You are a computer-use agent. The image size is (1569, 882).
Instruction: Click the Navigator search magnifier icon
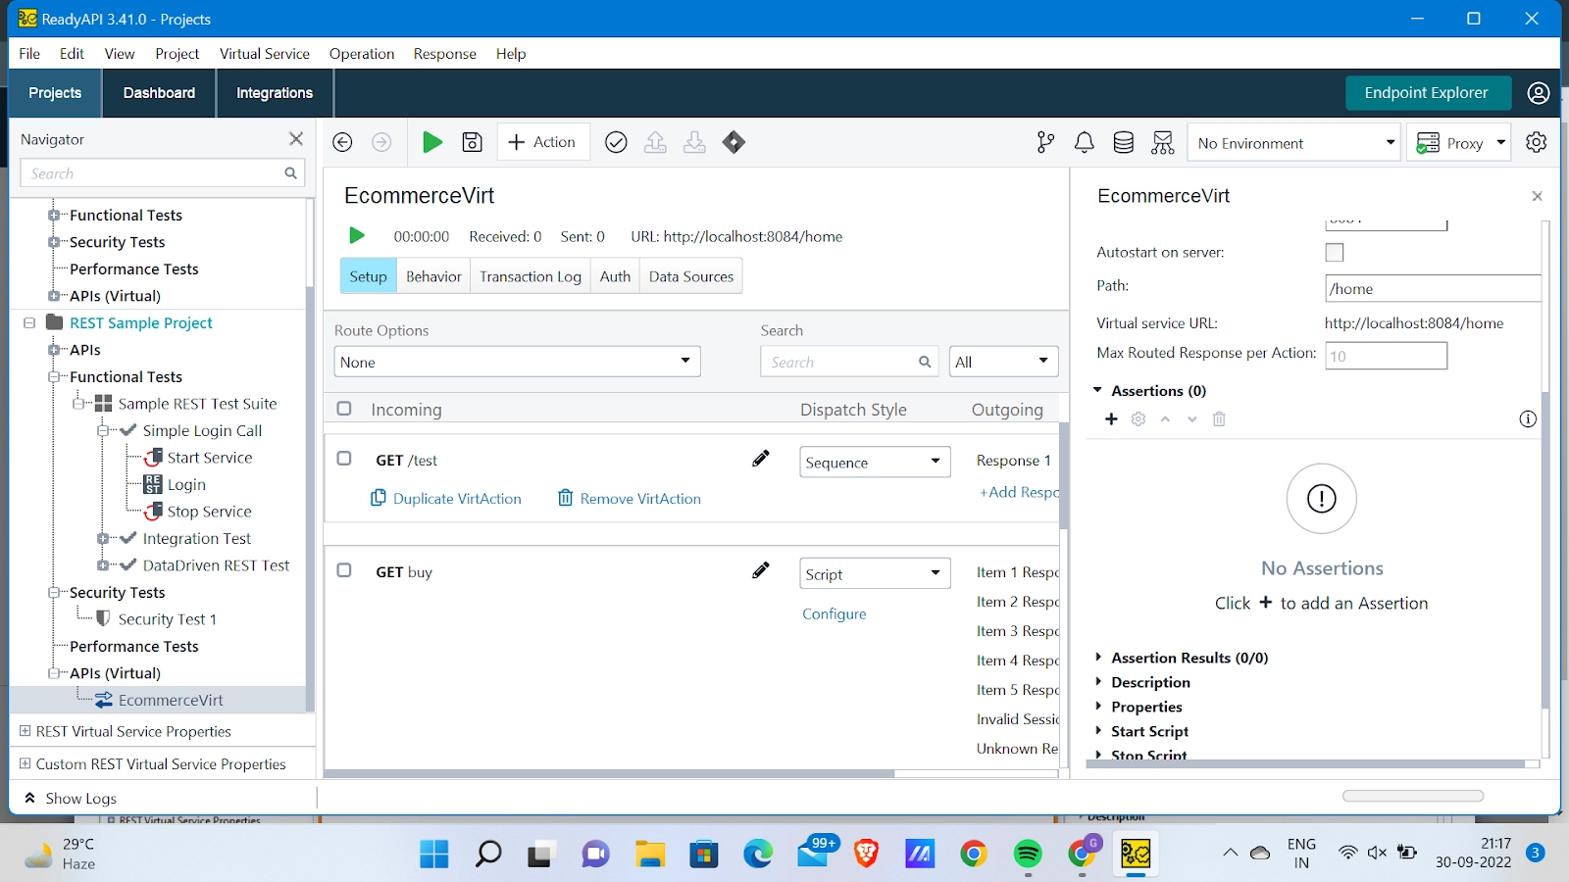[x=290, y=173]
